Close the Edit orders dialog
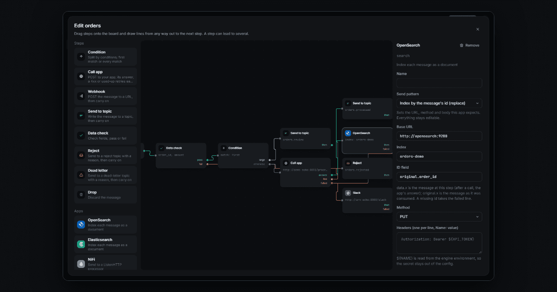Image resolution: width=557 pixels, height=292 pixels. tap(478, 29)
